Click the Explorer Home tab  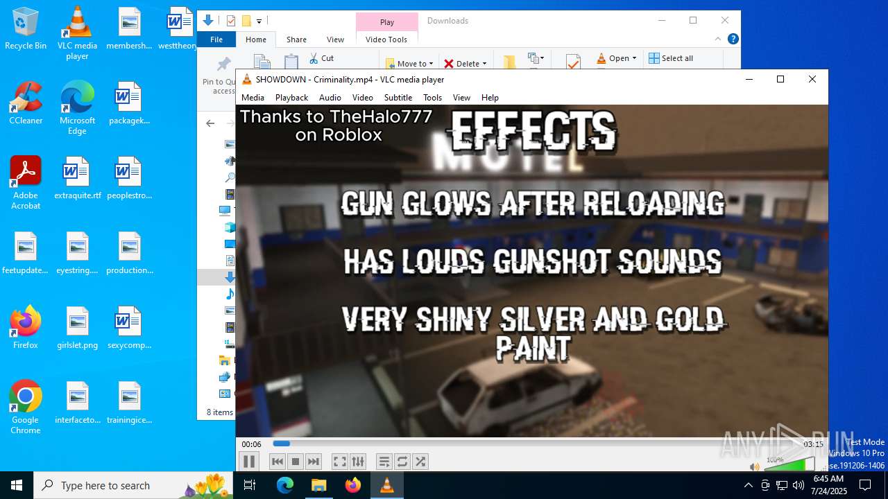tap(256, 40)
